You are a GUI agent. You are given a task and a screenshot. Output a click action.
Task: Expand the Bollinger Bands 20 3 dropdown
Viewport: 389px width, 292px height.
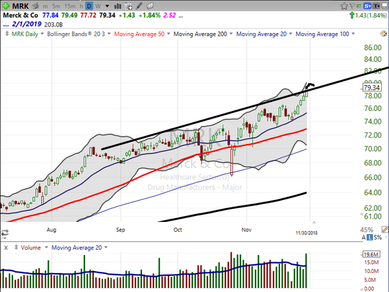click(x=109, y=34)
